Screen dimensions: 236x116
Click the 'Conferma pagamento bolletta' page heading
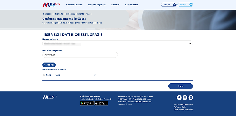[x=64, y=19]
